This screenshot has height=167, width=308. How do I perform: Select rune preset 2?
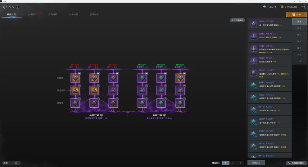click(x=233, y=163)
